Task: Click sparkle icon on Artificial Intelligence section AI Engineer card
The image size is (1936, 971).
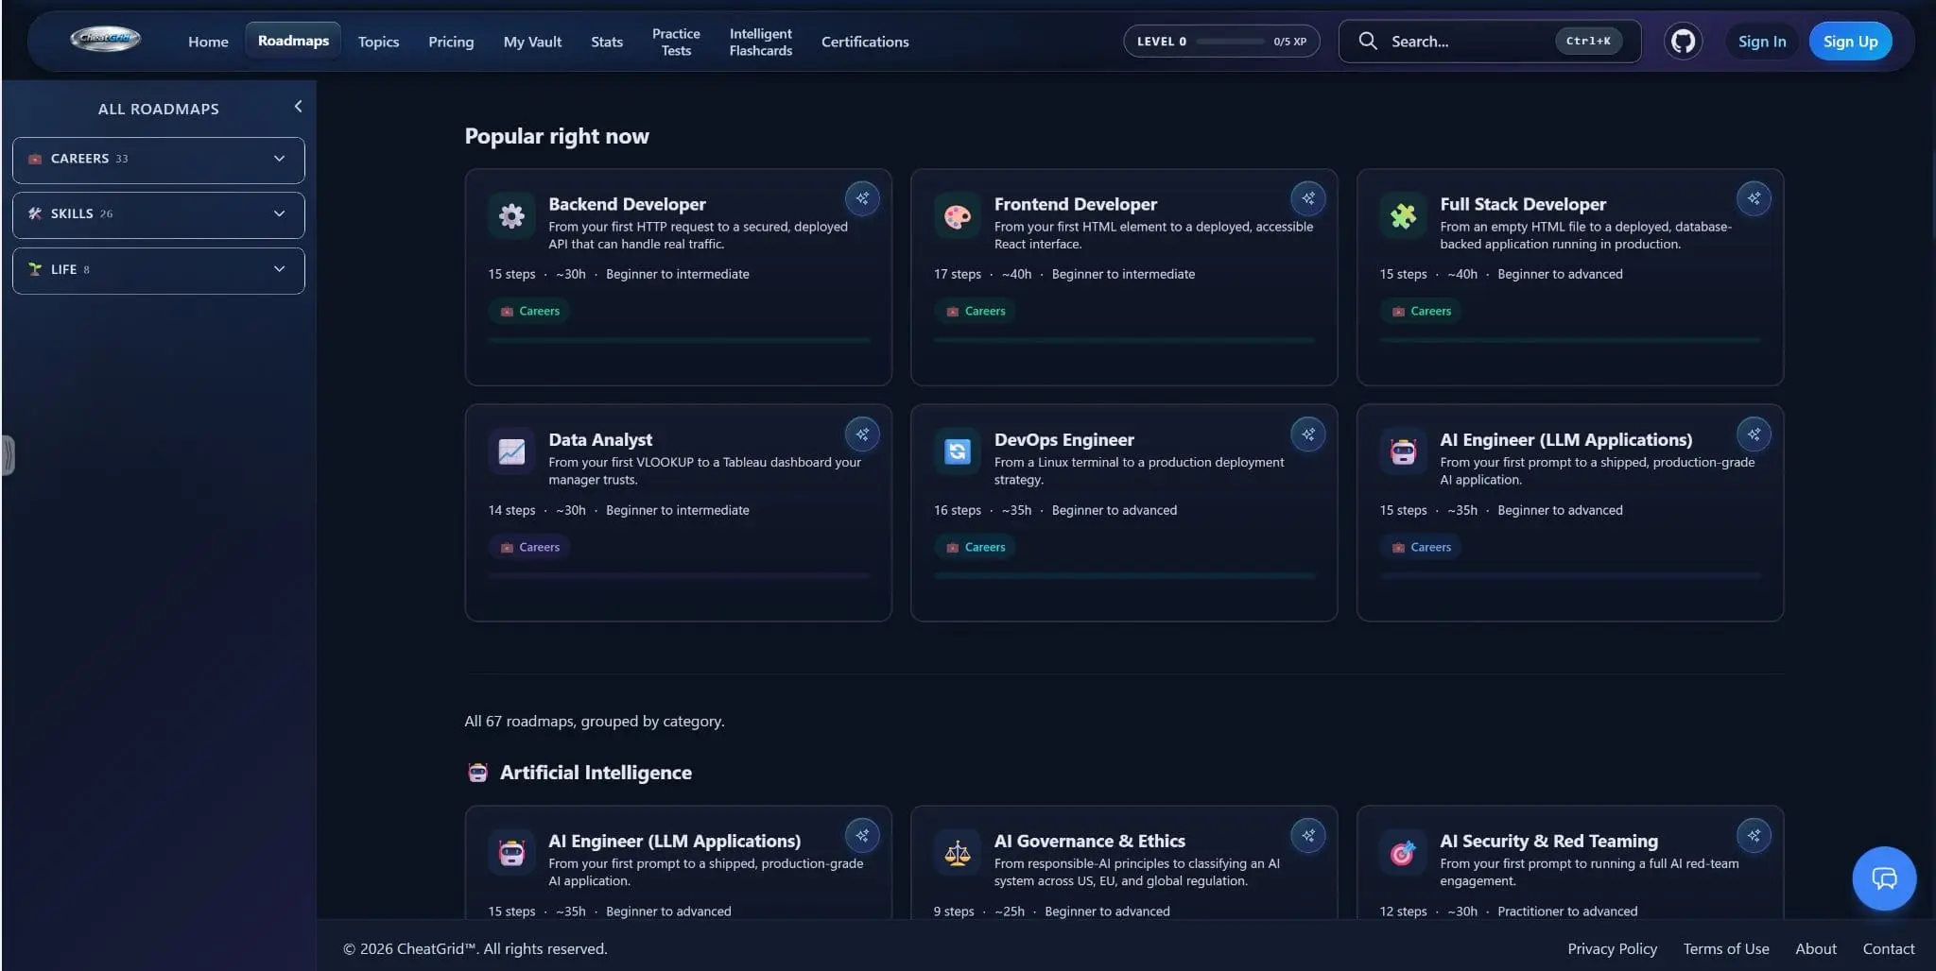Action: (862, 836)
